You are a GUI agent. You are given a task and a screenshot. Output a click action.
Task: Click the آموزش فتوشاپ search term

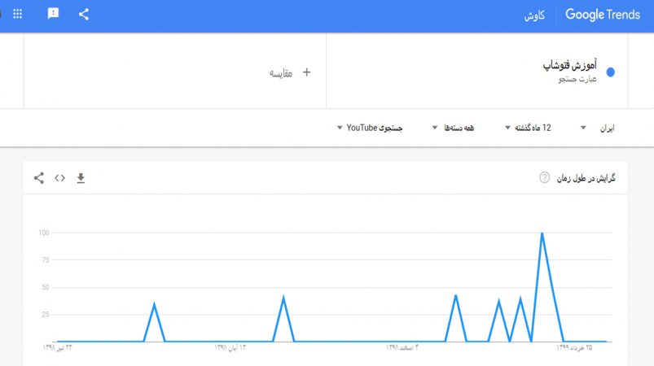pos(570,65)
